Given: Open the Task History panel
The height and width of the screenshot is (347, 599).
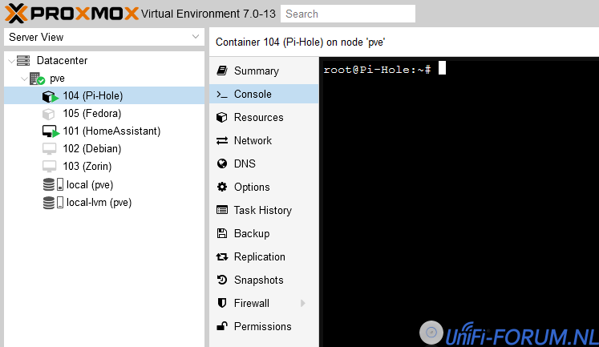Looking at the screenshot, I should (x=262, y=211).
